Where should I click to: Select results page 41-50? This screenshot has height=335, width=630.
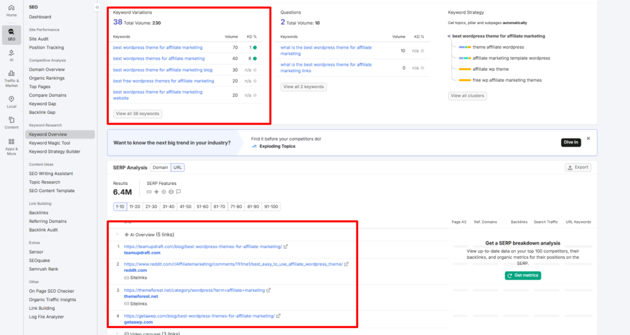186,207
